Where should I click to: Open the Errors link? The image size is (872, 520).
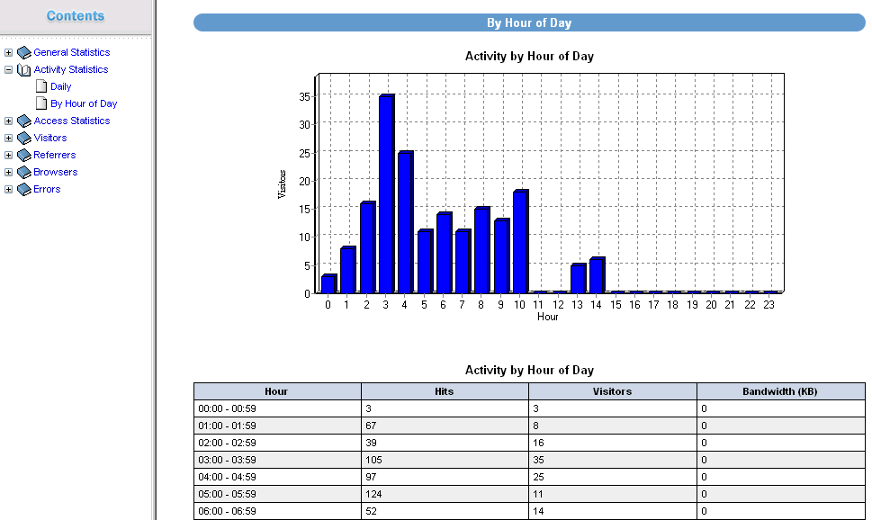[x=47, y=189]
